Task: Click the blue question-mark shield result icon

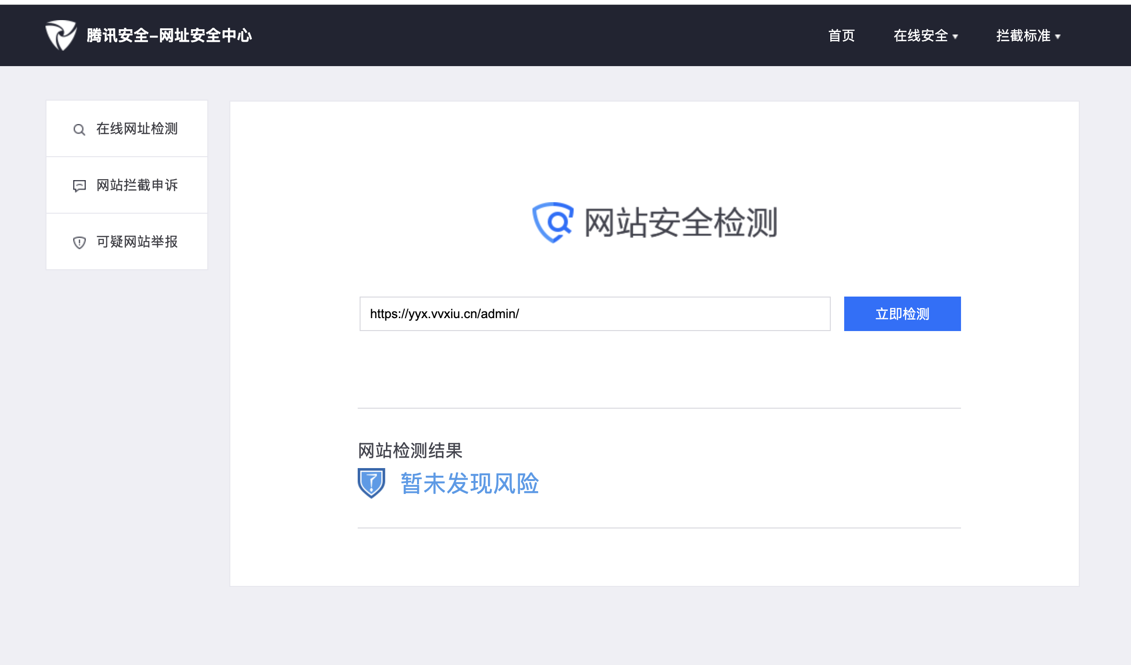Action: tap(371, 483)
